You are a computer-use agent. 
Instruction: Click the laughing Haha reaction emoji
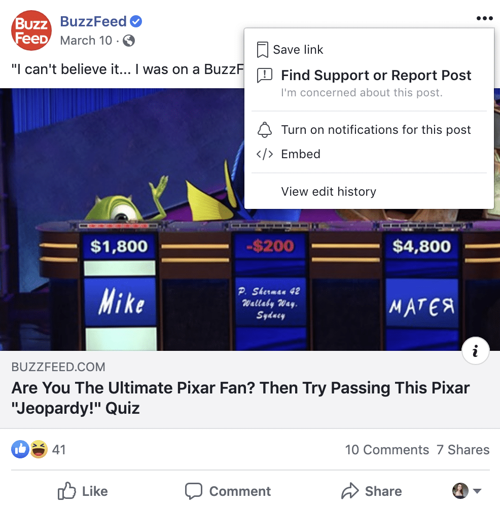pos(39,449)
